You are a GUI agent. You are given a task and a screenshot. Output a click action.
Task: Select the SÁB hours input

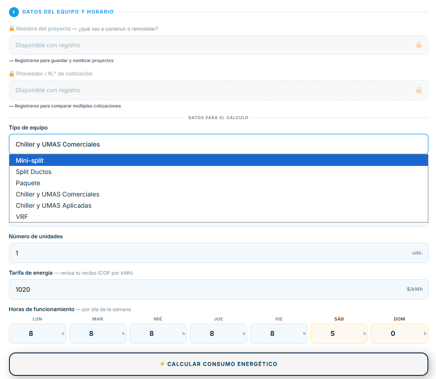pyautogui.click(x=339, y=334)
